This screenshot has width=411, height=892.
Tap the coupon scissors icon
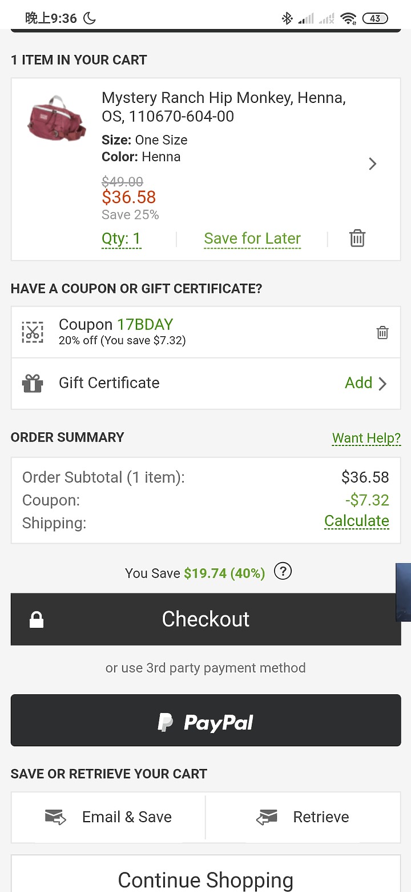[33, 332]
